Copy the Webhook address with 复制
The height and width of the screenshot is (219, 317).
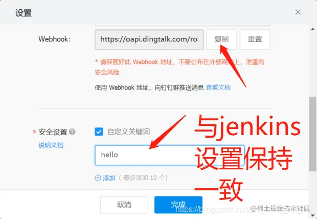tap(221, 39)
